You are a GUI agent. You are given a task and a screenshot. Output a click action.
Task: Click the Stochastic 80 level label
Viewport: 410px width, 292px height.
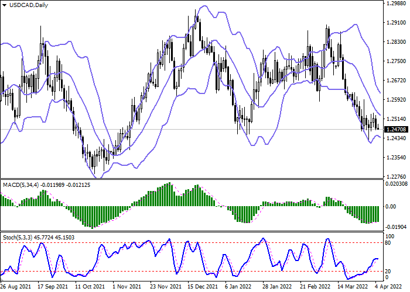[388, 243]
